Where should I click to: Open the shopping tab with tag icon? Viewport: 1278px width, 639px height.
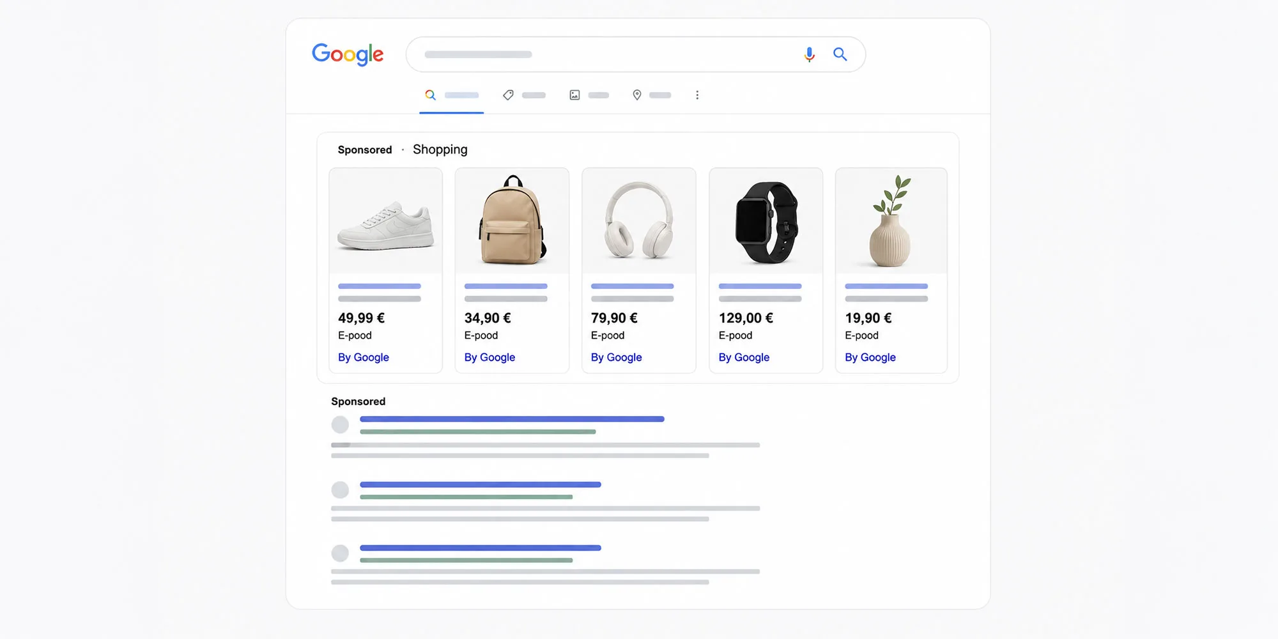pyautogui.click(x=524, y=95)
